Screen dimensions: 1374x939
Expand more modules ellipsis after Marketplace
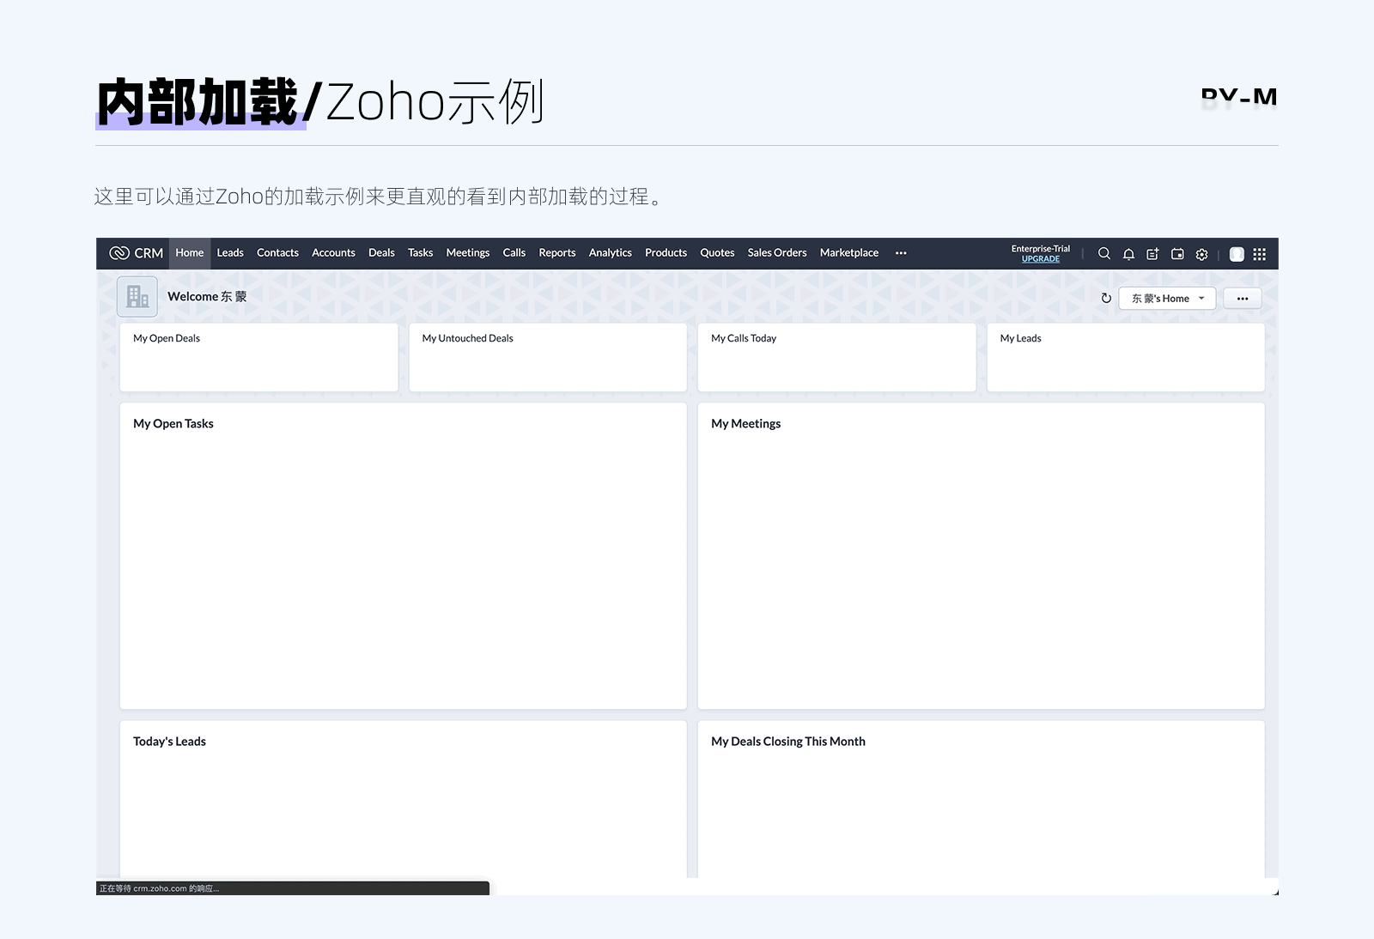(901, 253)
